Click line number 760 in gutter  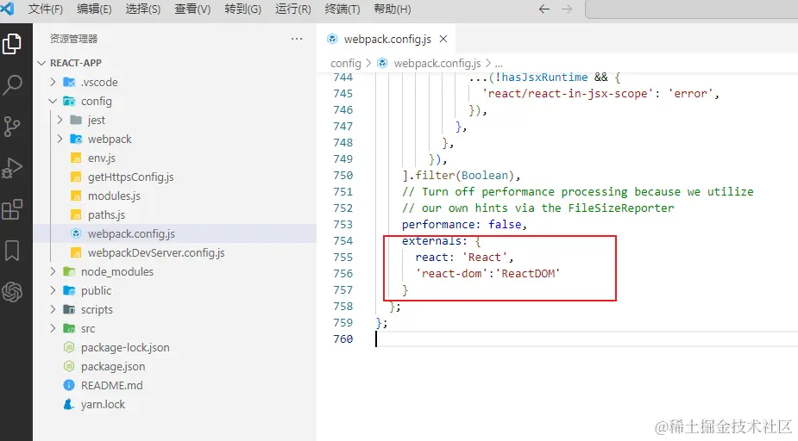tap(342, 339)
